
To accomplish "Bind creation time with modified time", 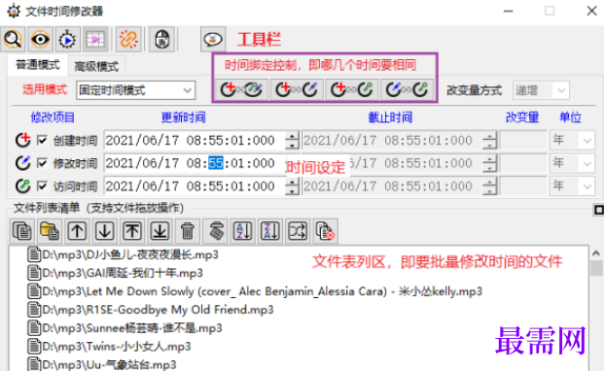I will (297, 89).
